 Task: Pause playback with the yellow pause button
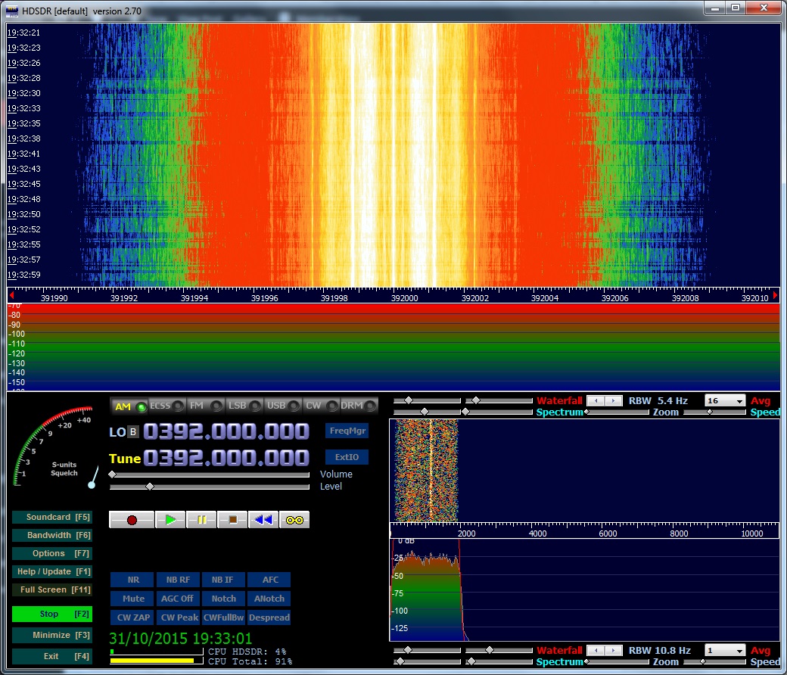(201, 520)
